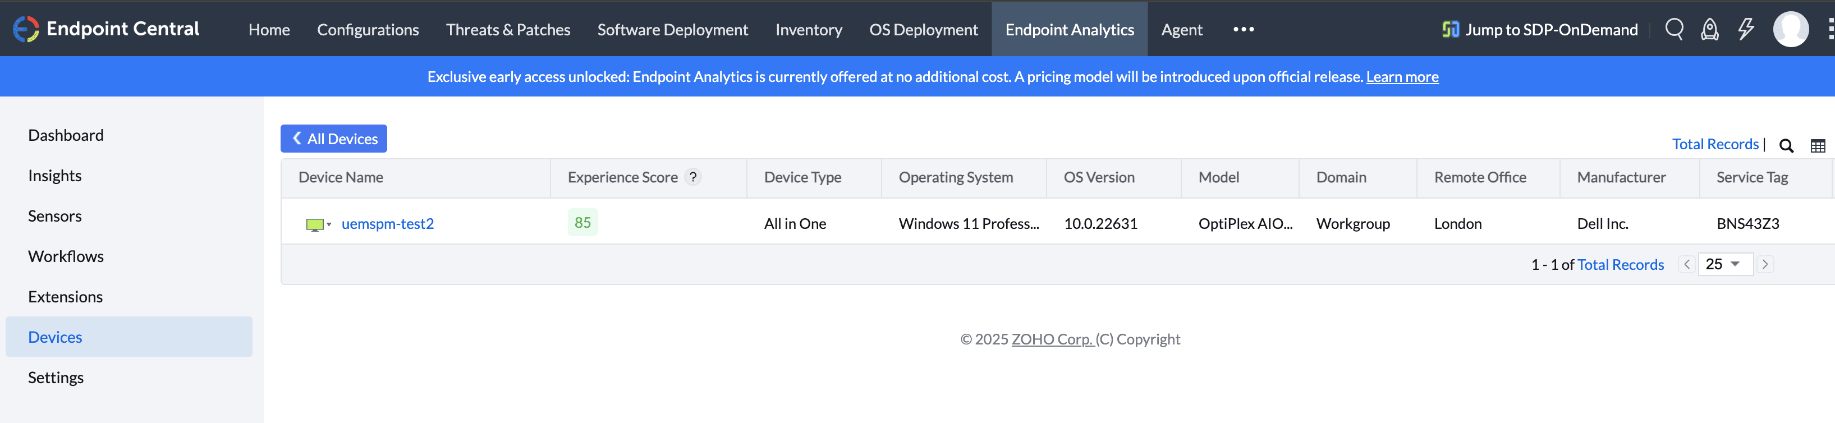Click the Device Name column header

pos(341,177)
